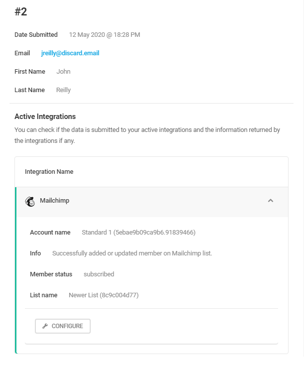Click the Info label in Mailchimp details

coord(35,253)
